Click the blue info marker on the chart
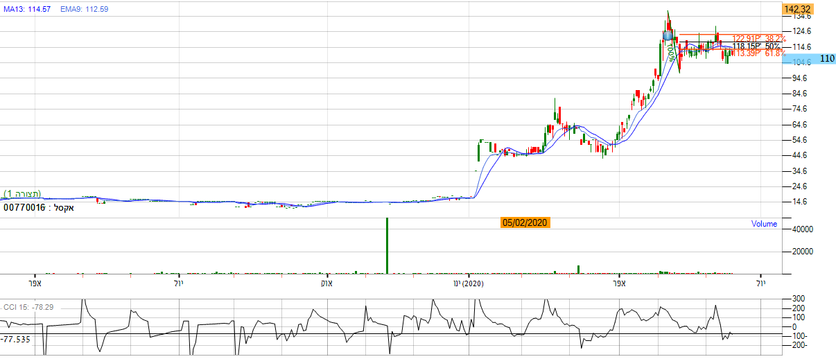This screenshot has height=359, width=836. (668, 35)
